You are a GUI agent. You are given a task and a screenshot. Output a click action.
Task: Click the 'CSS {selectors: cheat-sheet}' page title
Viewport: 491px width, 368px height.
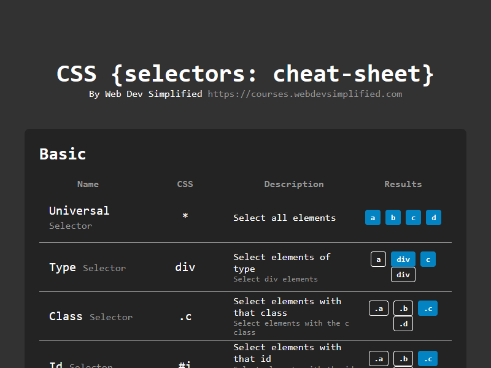point(245,74)
